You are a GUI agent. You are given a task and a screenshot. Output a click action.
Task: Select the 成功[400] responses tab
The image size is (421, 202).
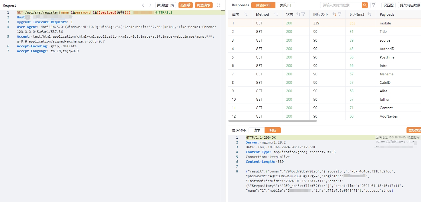click(263, 5)
